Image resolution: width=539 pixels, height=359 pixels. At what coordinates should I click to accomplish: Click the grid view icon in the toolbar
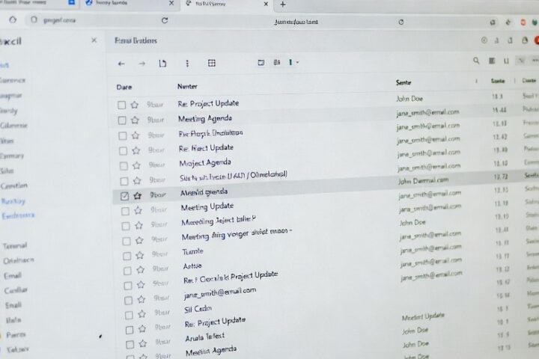pyautogui.click(x=212, y=64)
